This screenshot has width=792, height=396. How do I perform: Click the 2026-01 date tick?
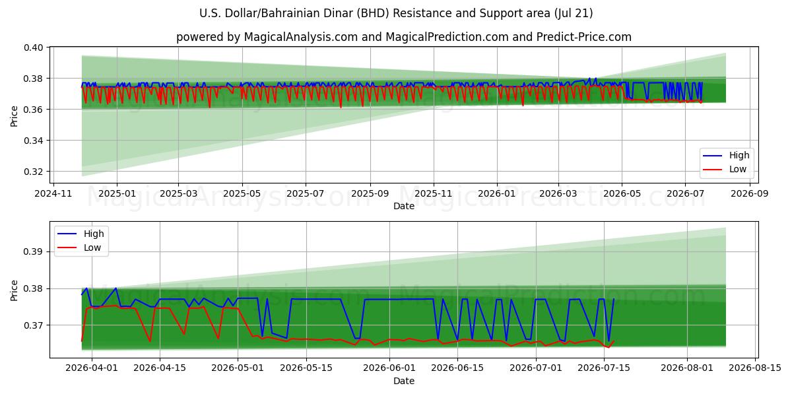(x=496, y=194)
